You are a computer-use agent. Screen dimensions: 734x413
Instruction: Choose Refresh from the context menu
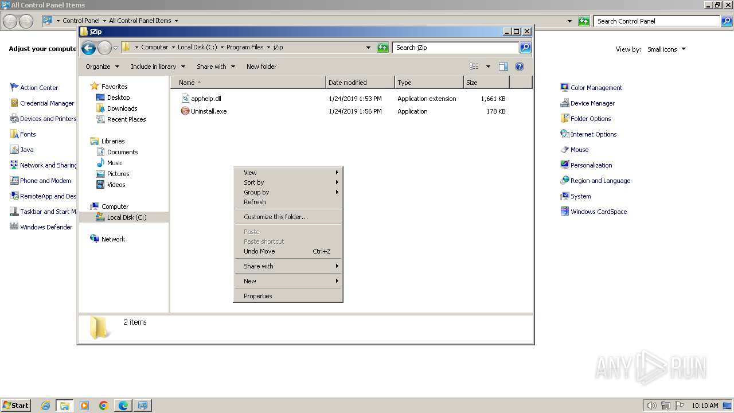[288, 202]
